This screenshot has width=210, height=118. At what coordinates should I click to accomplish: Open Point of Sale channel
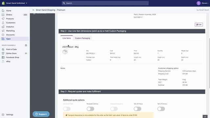click(11, 49)
